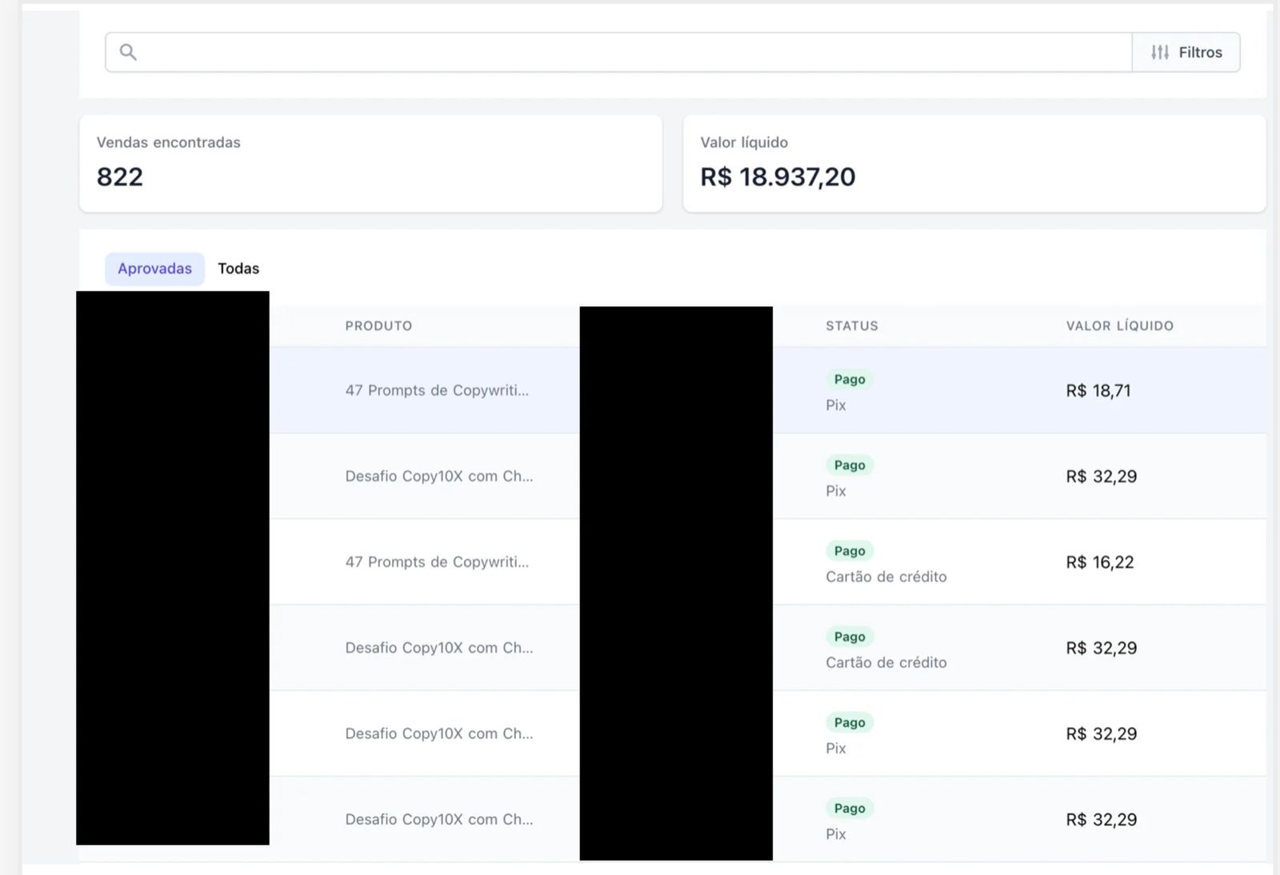Open the Filtros filter panel

pos(1186,52)
